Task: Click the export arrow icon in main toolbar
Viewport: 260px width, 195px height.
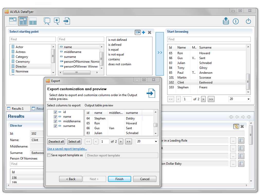Action: 67,21
